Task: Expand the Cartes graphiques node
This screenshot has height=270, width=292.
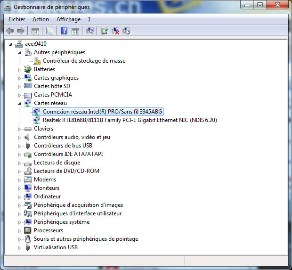Action: [19, 78]
